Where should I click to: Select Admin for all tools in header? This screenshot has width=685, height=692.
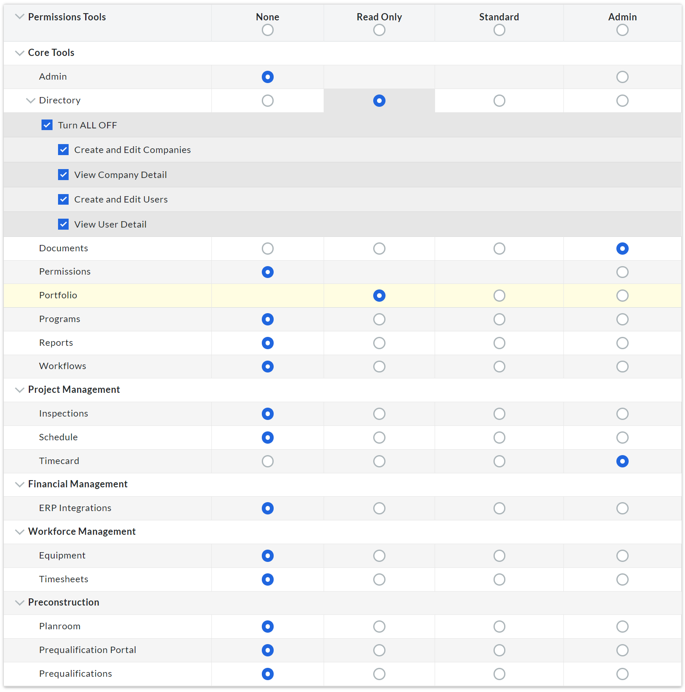(x=622, y=30)
